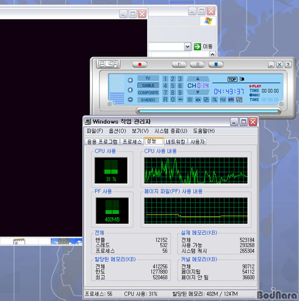Open the 도움말(H) menu
299x301 pixels.
[204, 131]
